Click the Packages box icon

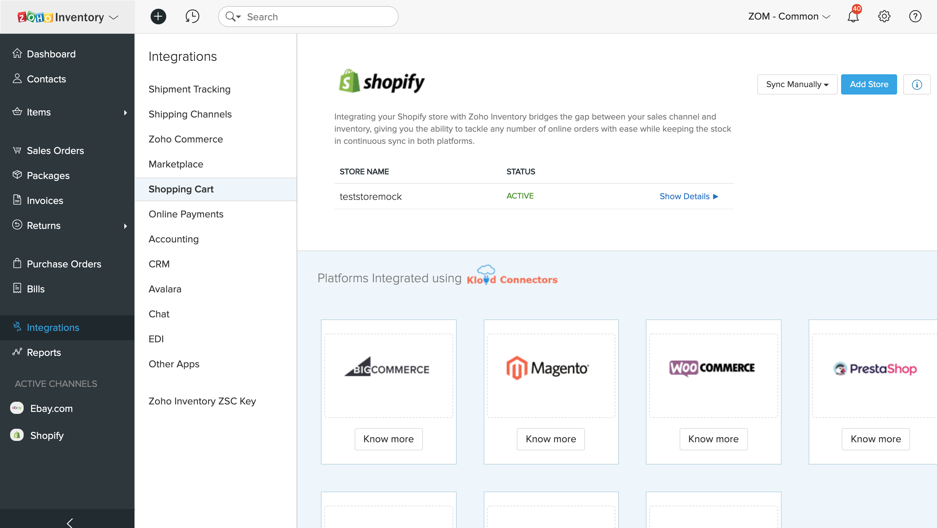17,175
